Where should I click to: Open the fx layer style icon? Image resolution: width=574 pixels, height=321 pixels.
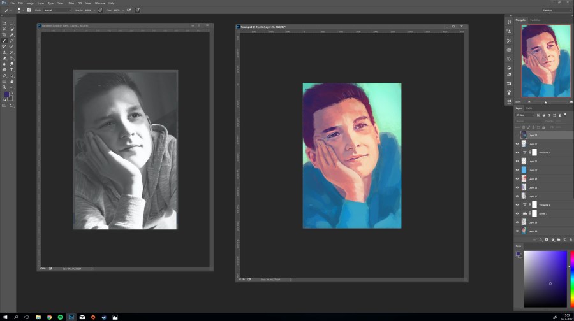(x=540, y=239)
